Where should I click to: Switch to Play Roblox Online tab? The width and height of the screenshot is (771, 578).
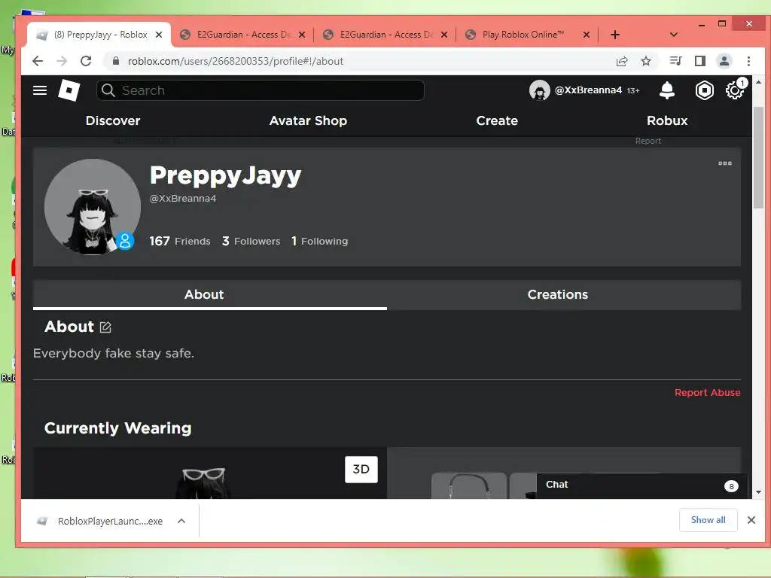pyautogui.click(x=527, y=35)
